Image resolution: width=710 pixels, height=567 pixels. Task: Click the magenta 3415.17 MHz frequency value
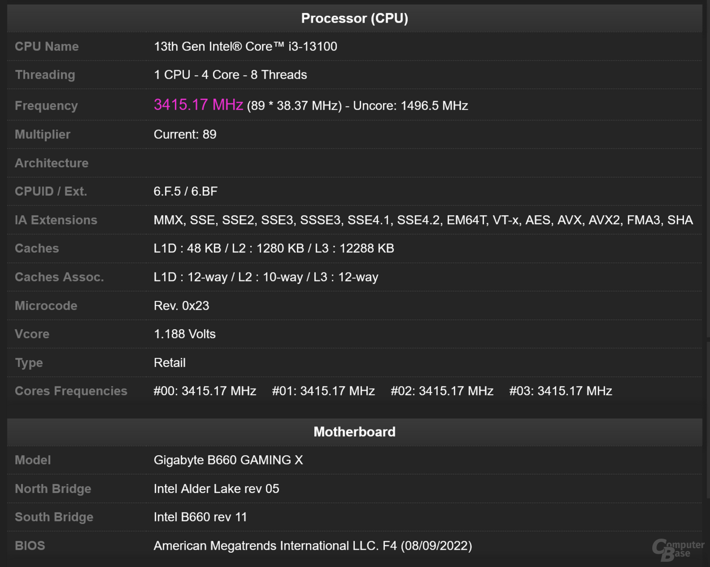tap(198, 105)
